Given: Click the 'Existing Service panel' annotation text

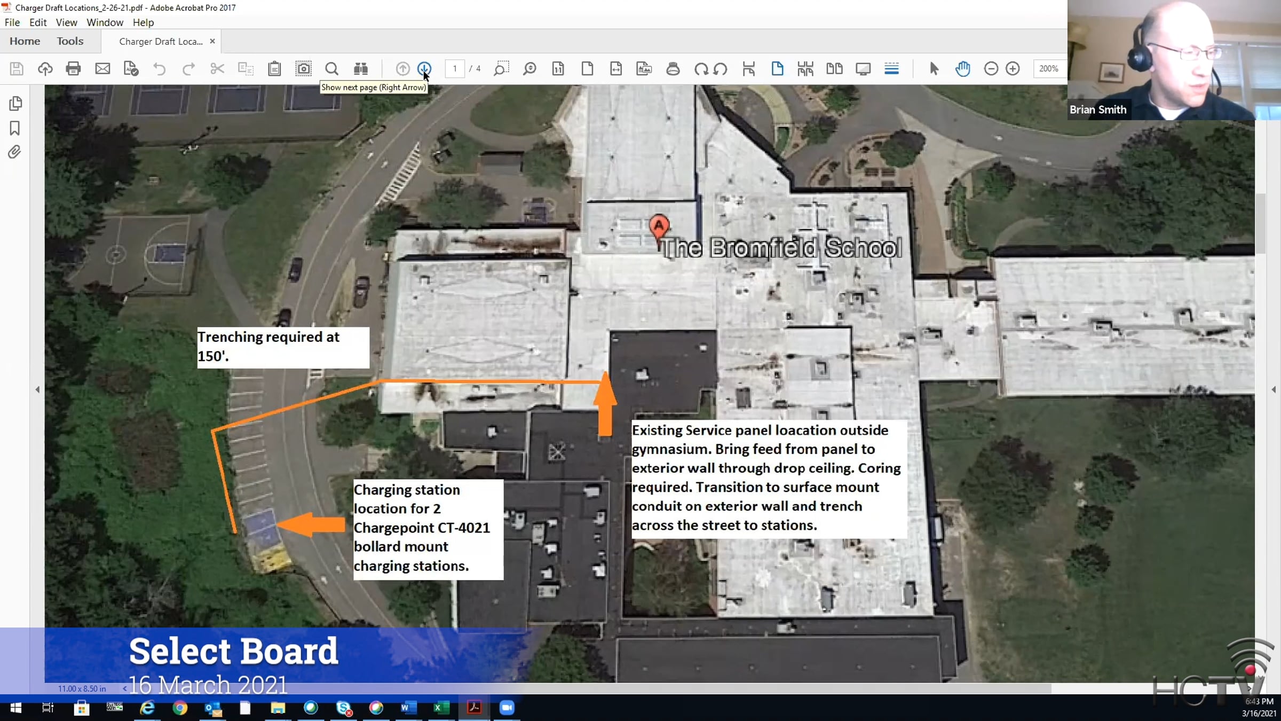Looking at the screenshot, I should [769, 479].
